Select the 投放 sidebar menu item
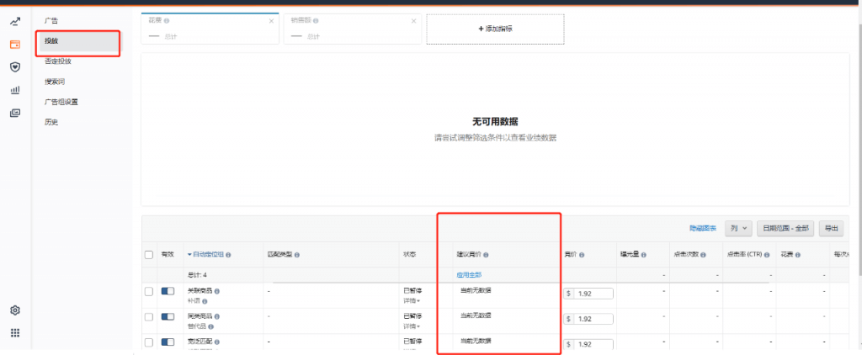The image size is (862, 355). coord(79,41)
